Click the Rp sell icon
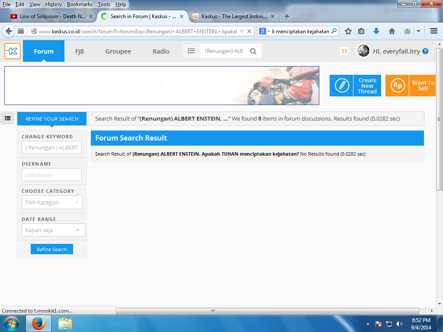This screenshot has height=332, width=443. (x=397, y=86)
